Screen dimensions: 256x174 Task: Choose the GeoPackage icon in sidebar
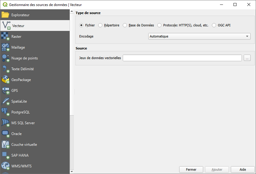pyautogui.click(x=5, y=80)
